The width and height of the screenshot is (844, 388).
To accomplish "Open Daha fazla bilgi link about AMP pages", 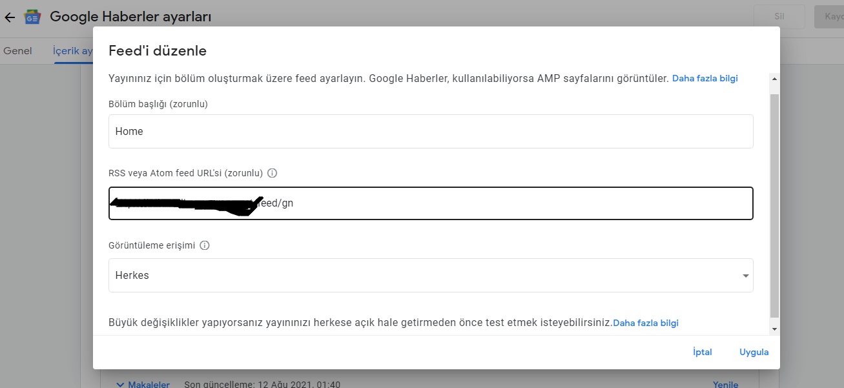I will (x=705, y=78).
